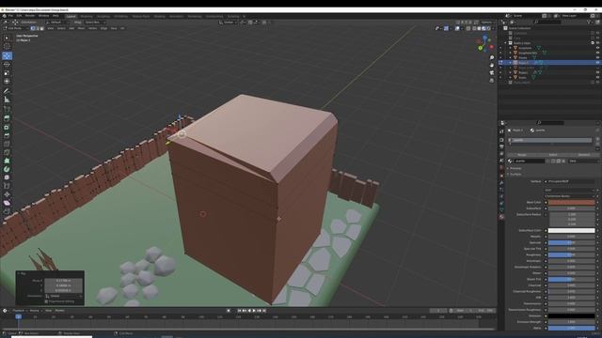Select the Knife tool
The image size is (602, 338).
tap(7, 152)
